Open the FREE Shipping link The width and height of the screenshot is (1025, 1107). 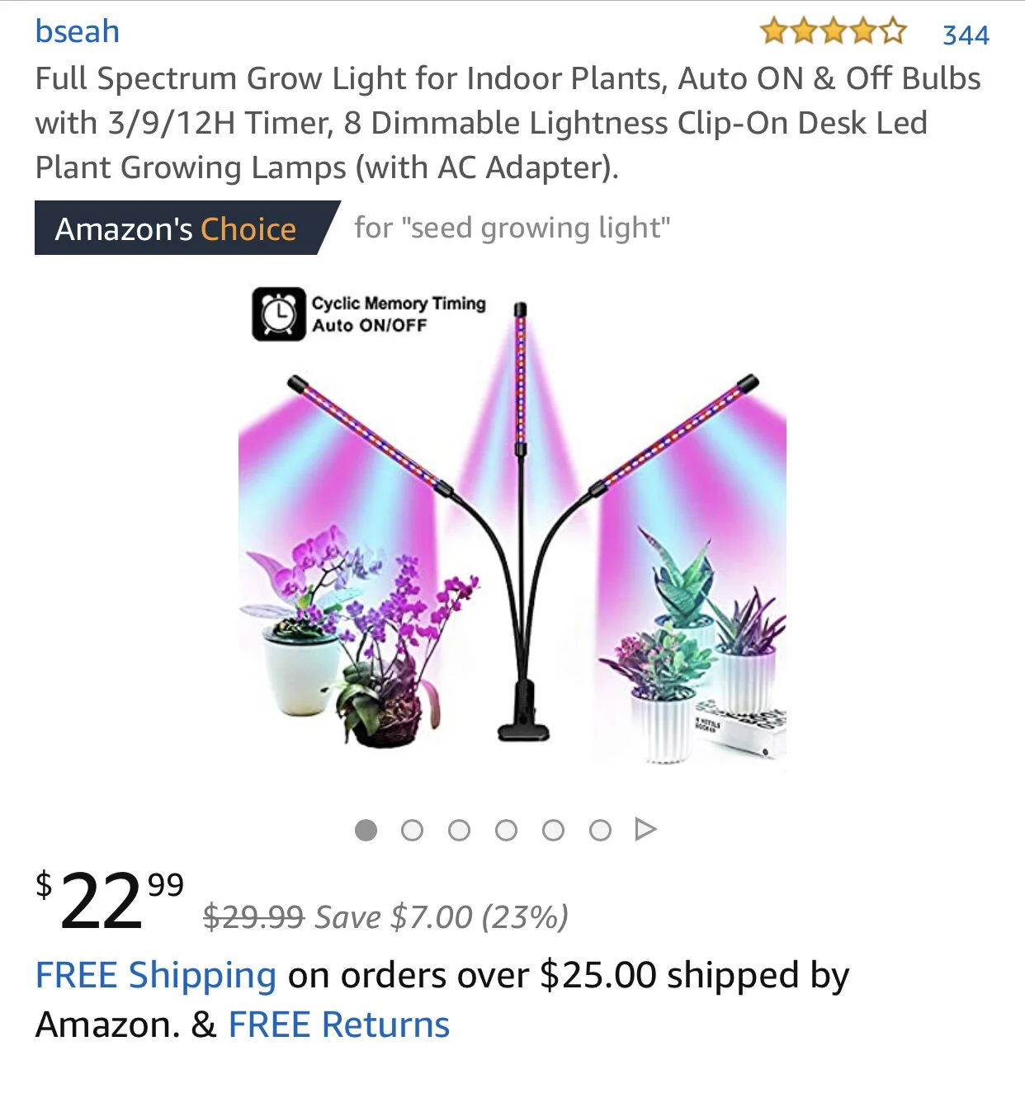[x=156, y=975]
